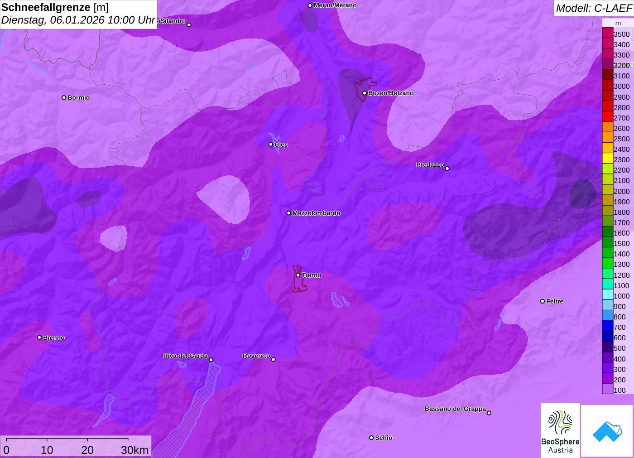Click the '10' tick on scale bar

click(47, 450)
